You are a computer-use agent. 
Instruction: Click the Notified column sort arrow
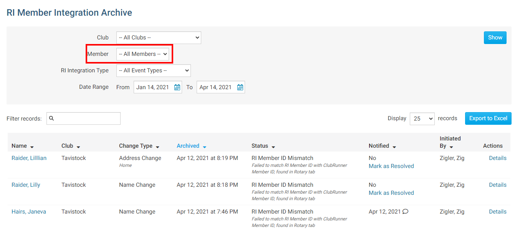tap(394, 147)
